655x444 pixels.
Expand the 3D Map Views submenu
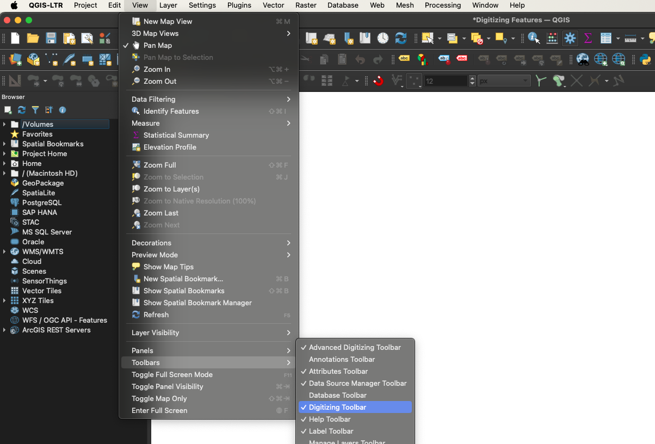click(208, 33)
